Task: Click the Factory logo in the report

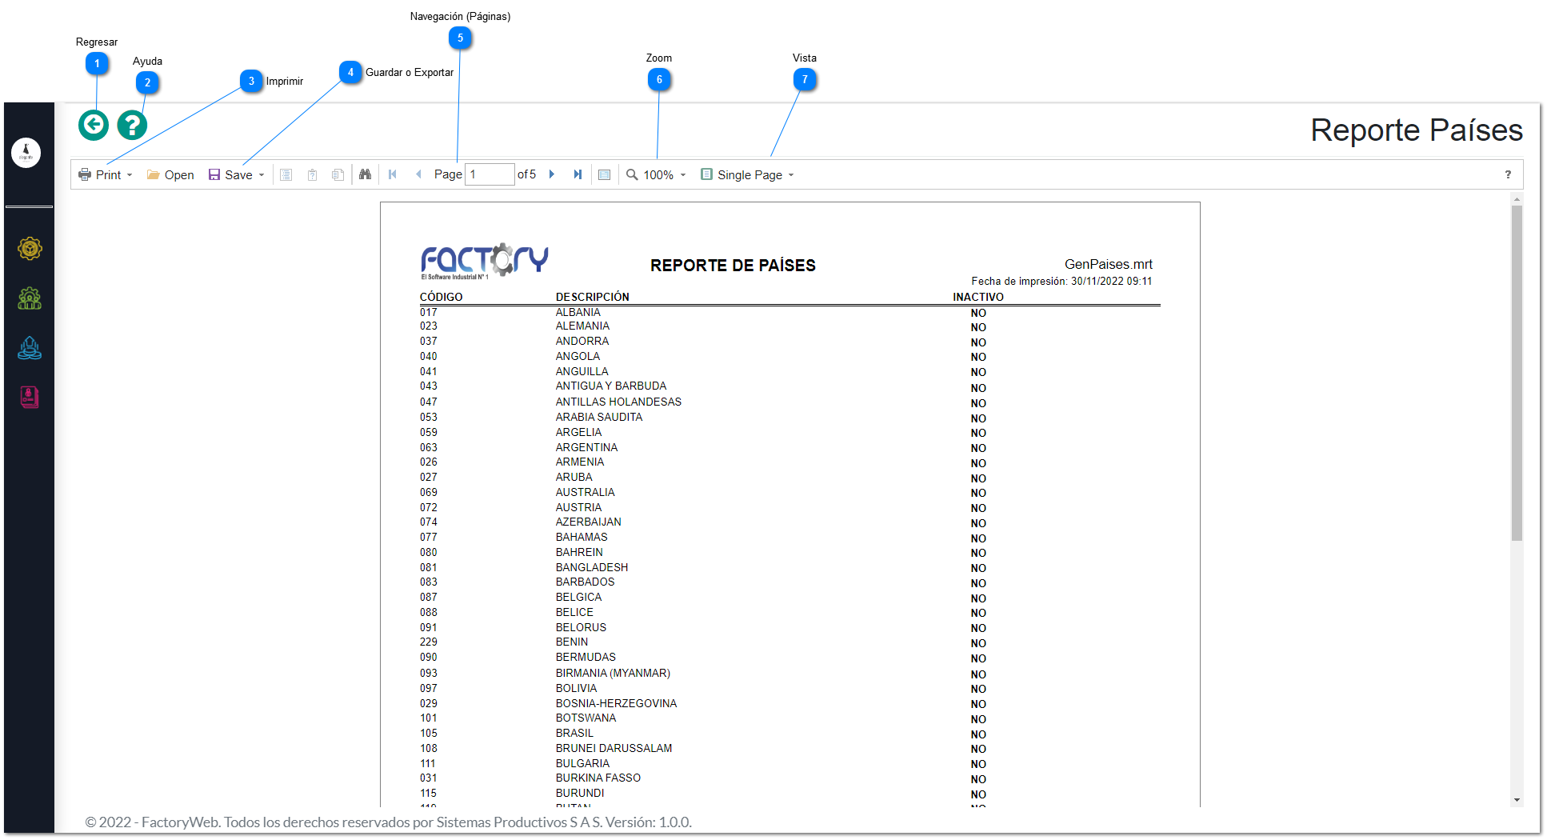Action: click(485, 261)
